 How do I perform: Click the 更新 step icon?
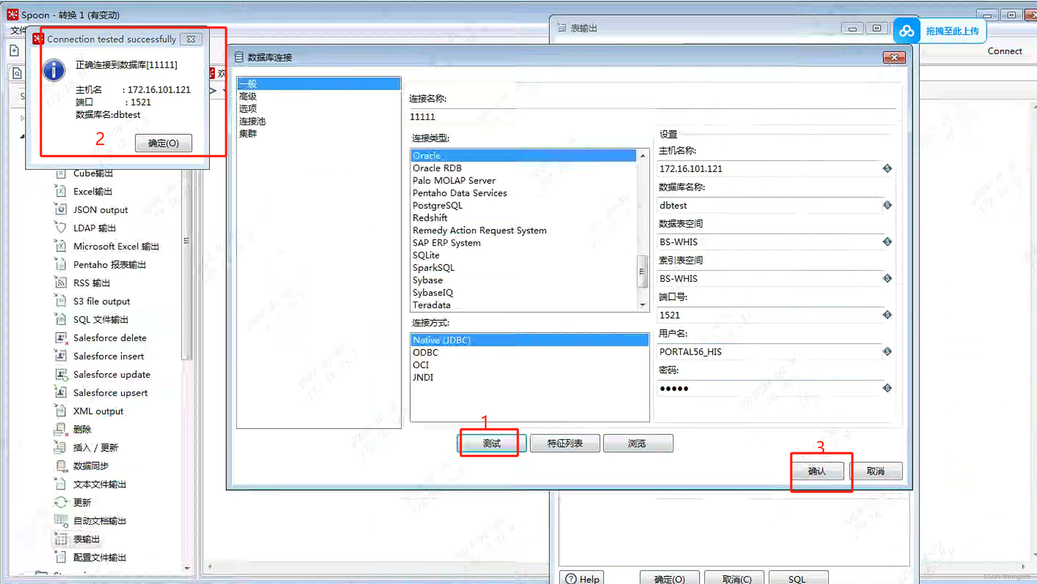pyautogui.click(x=61, y=502)
